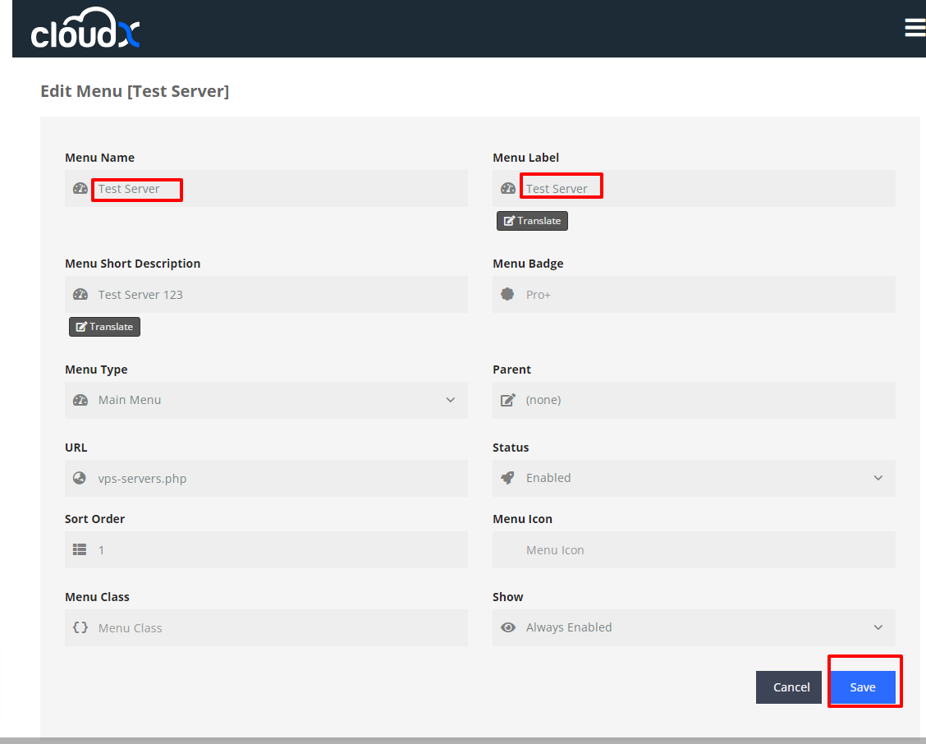
Task: Click the cloudx logo
Action: point(85,30)
